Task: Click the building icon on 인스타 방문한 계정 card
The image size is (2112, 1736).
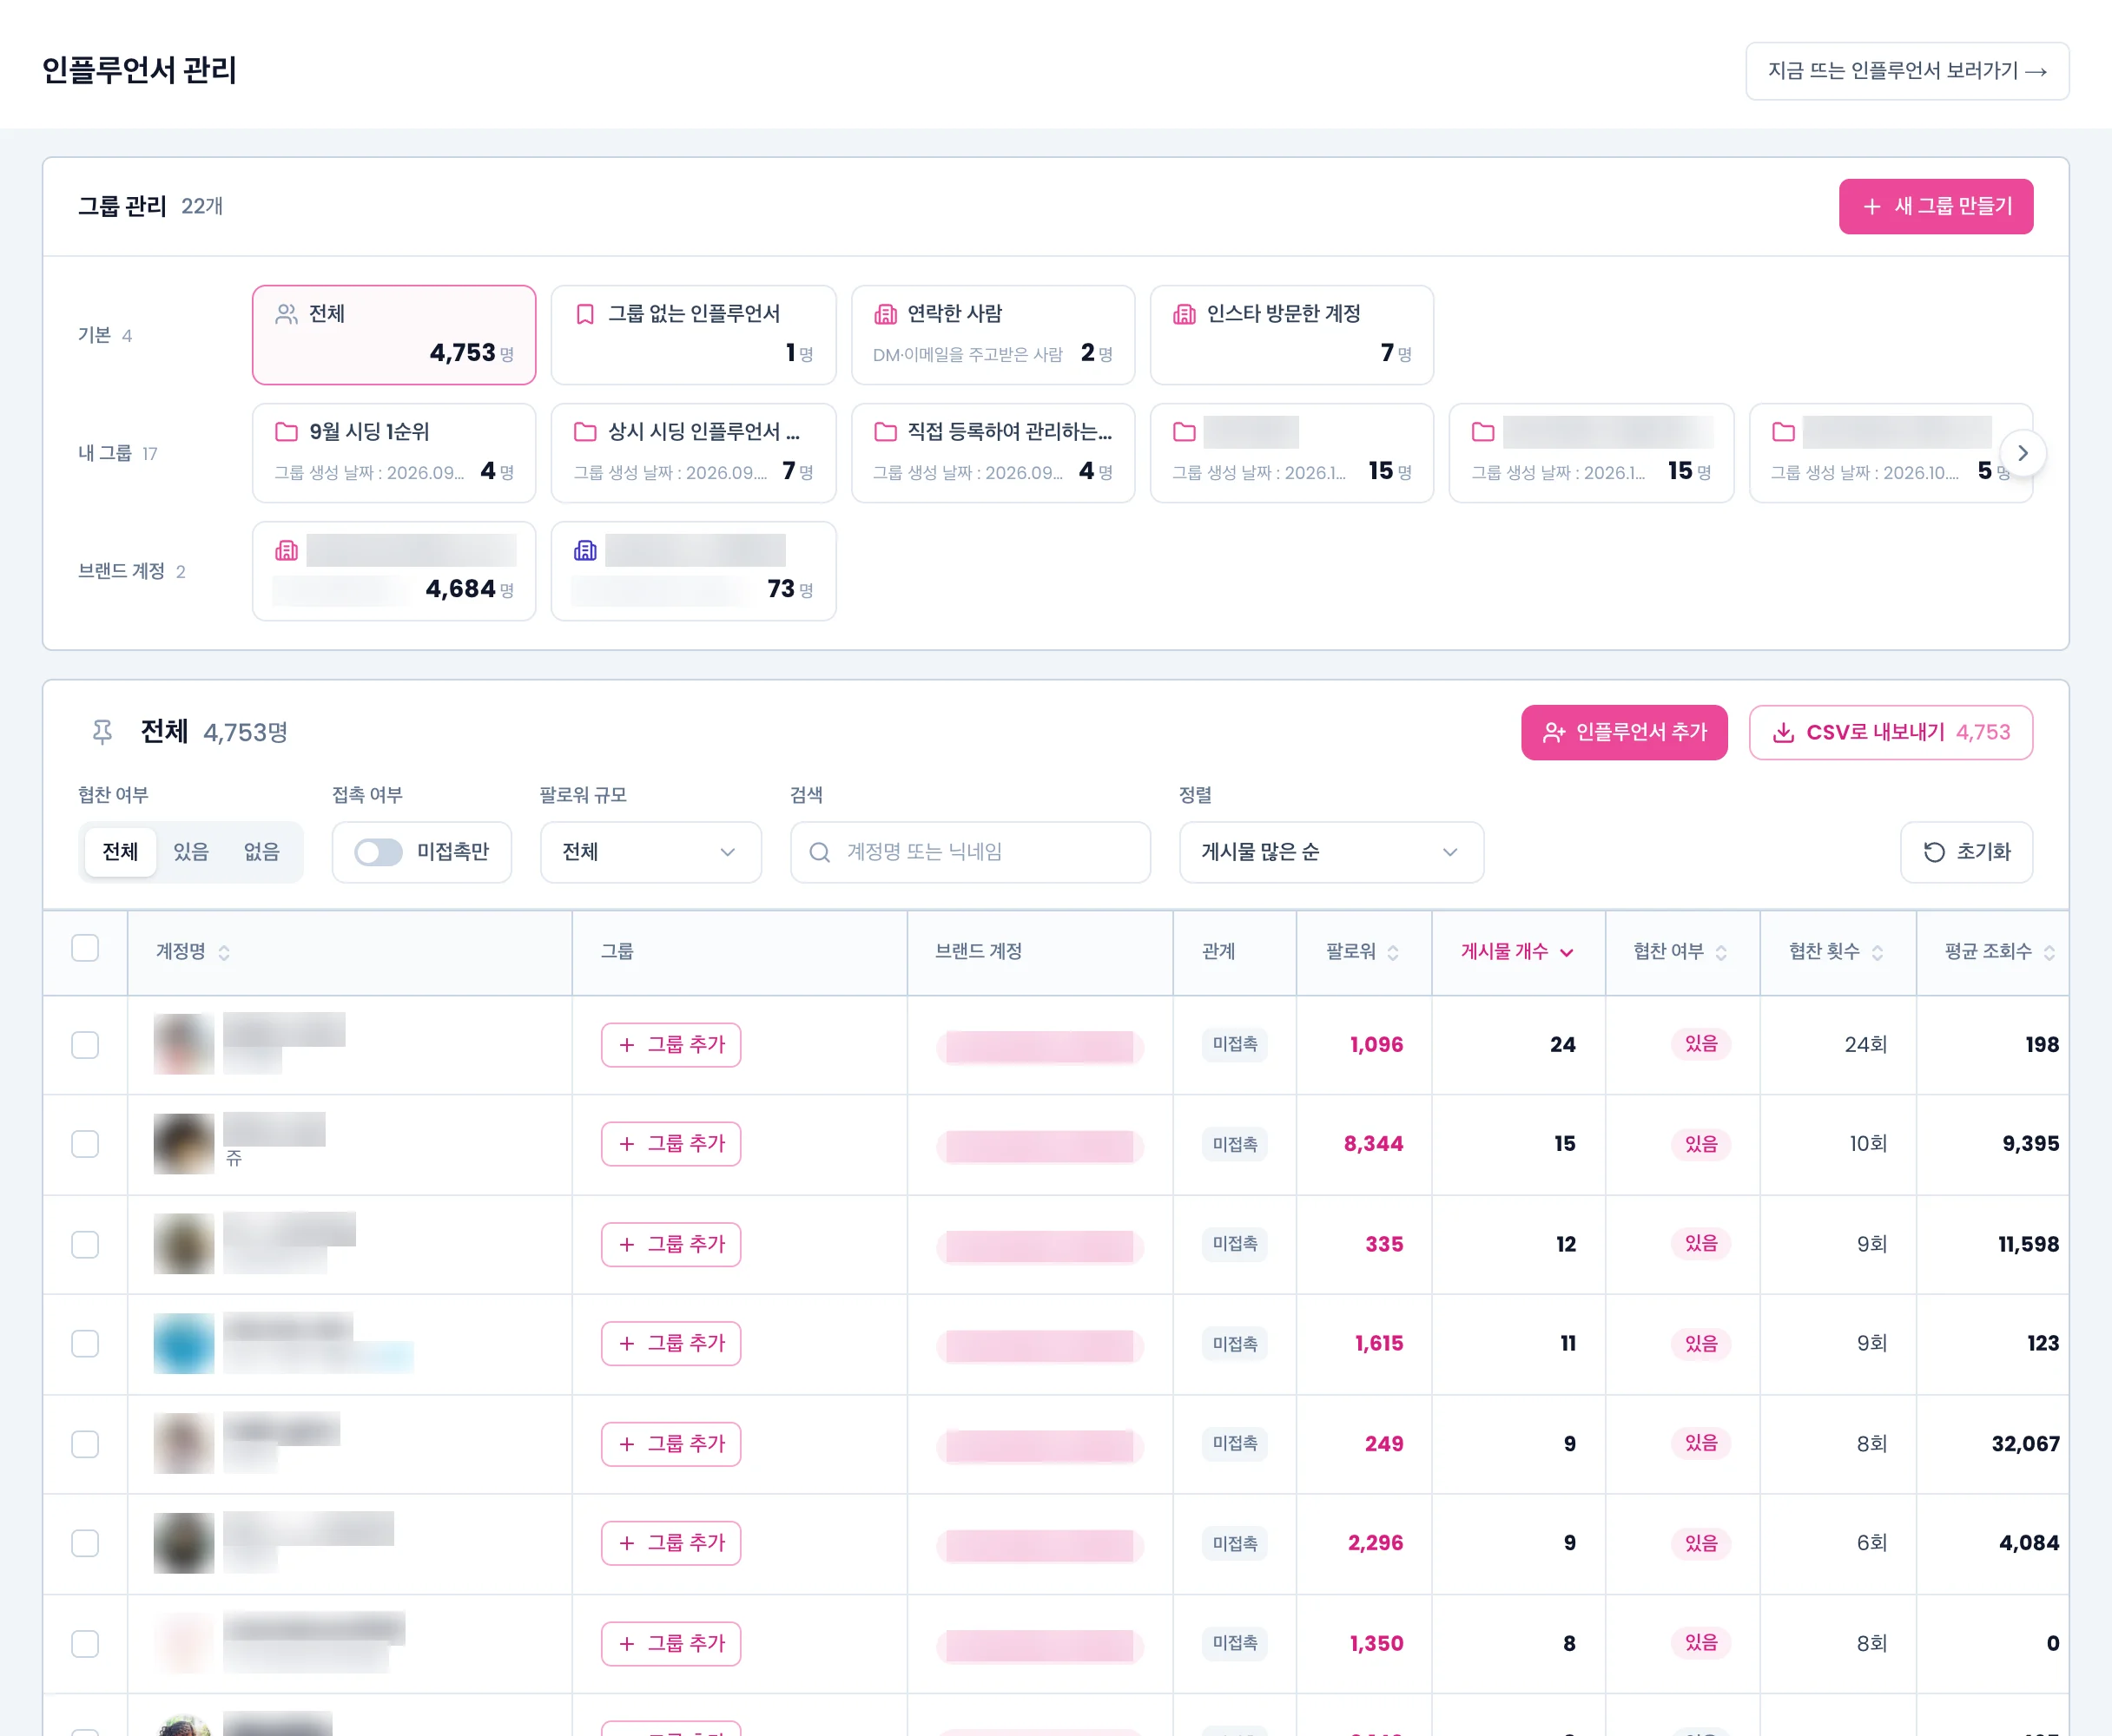Action: 1185,314
